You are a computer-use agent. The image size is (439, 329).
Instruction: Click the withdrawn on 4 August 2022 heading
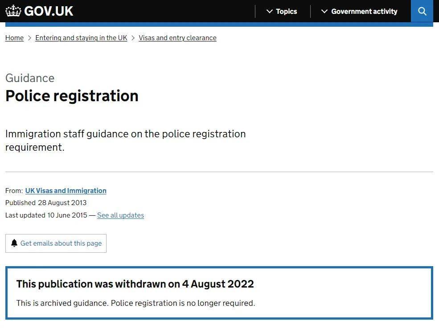click(135, 284)
